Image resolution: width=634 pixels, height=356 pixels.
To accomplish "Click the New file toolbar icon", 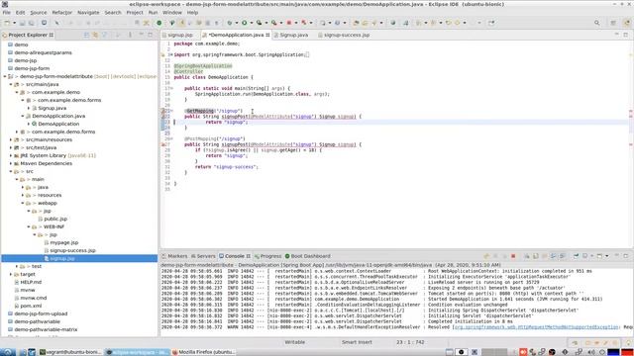I will click(7, 23).
